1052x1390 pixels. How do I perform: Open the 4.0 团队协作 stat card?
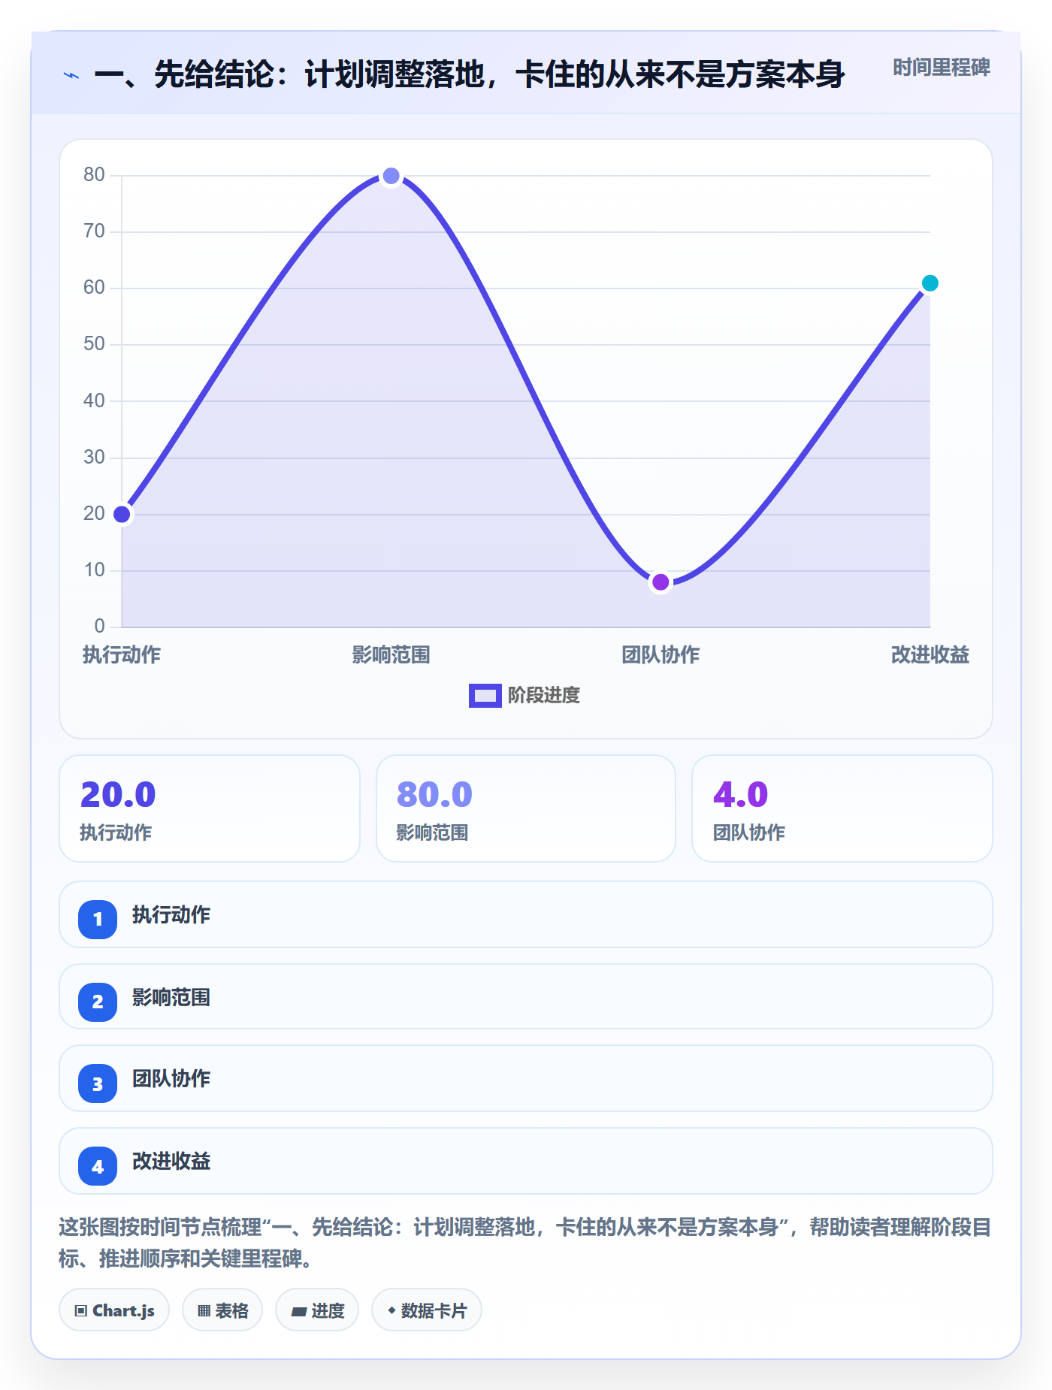tap(842, 808)
